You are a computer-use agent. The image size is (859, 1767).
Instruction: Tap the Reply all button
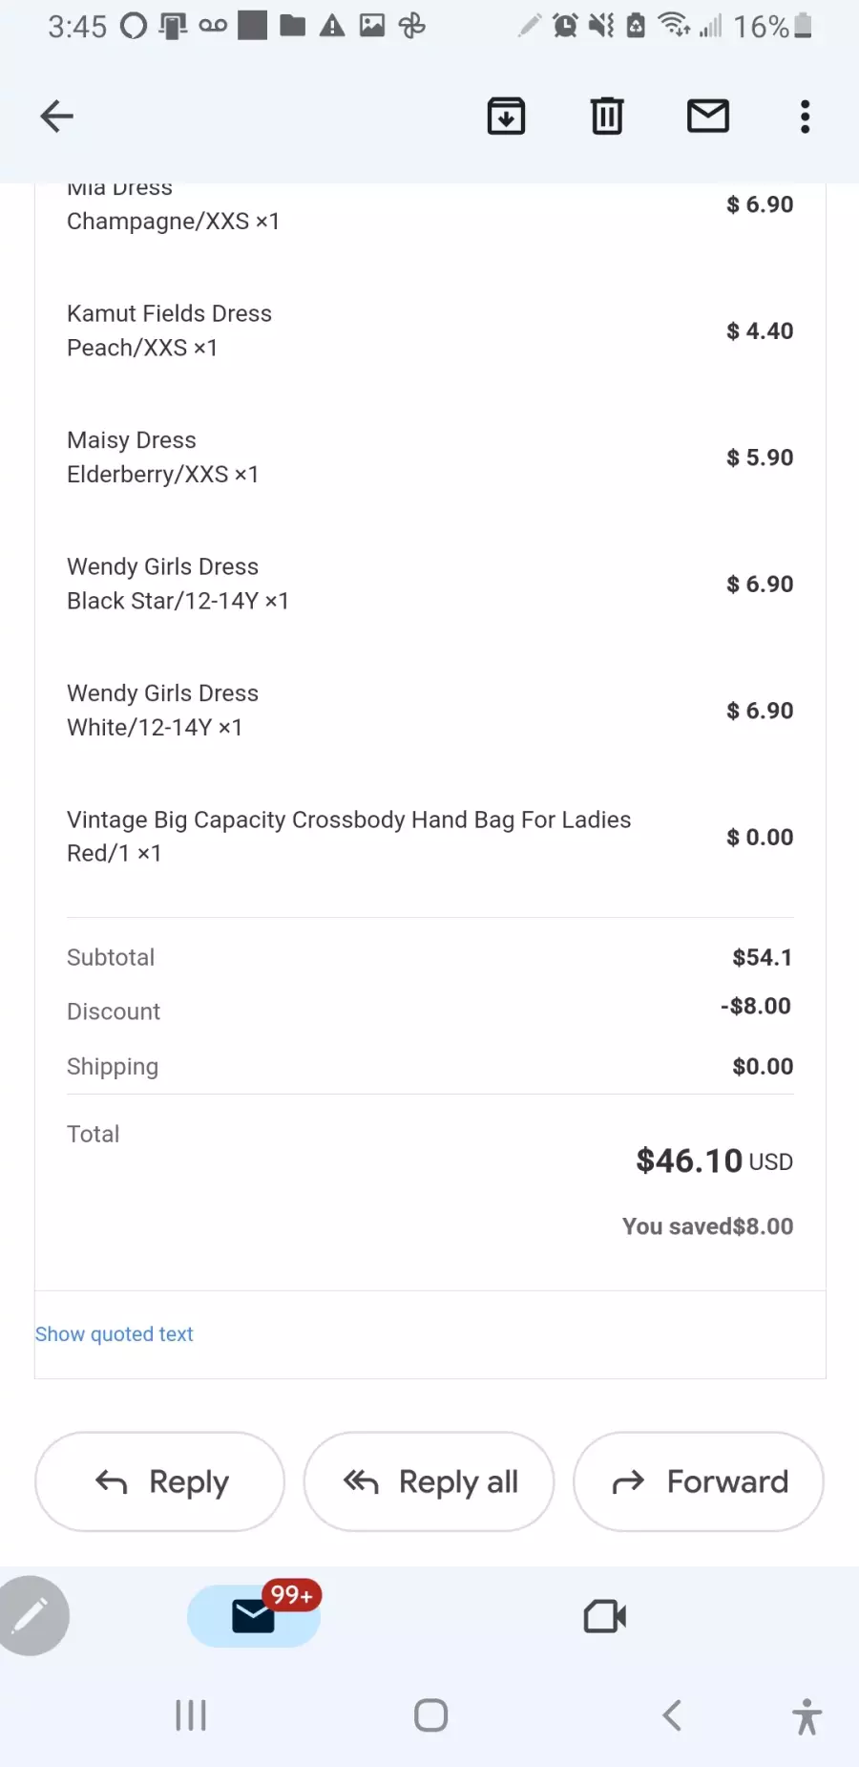pos(429,1481)
